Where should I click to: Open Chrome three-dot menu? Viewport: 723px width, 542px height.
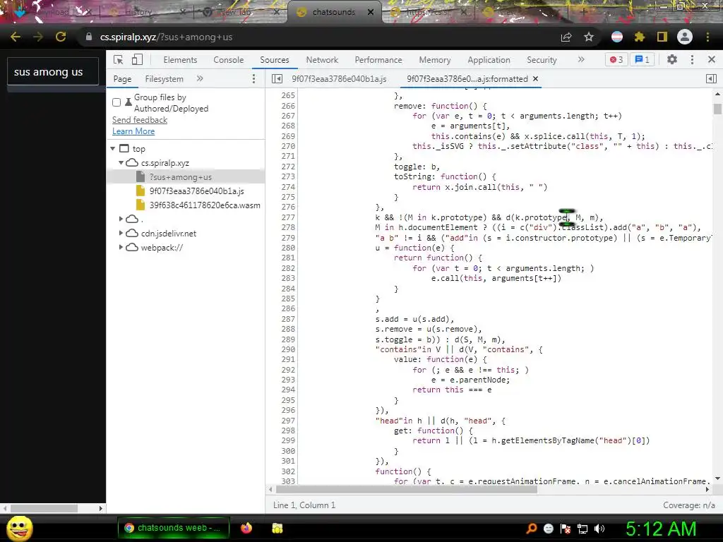(707, 37)
